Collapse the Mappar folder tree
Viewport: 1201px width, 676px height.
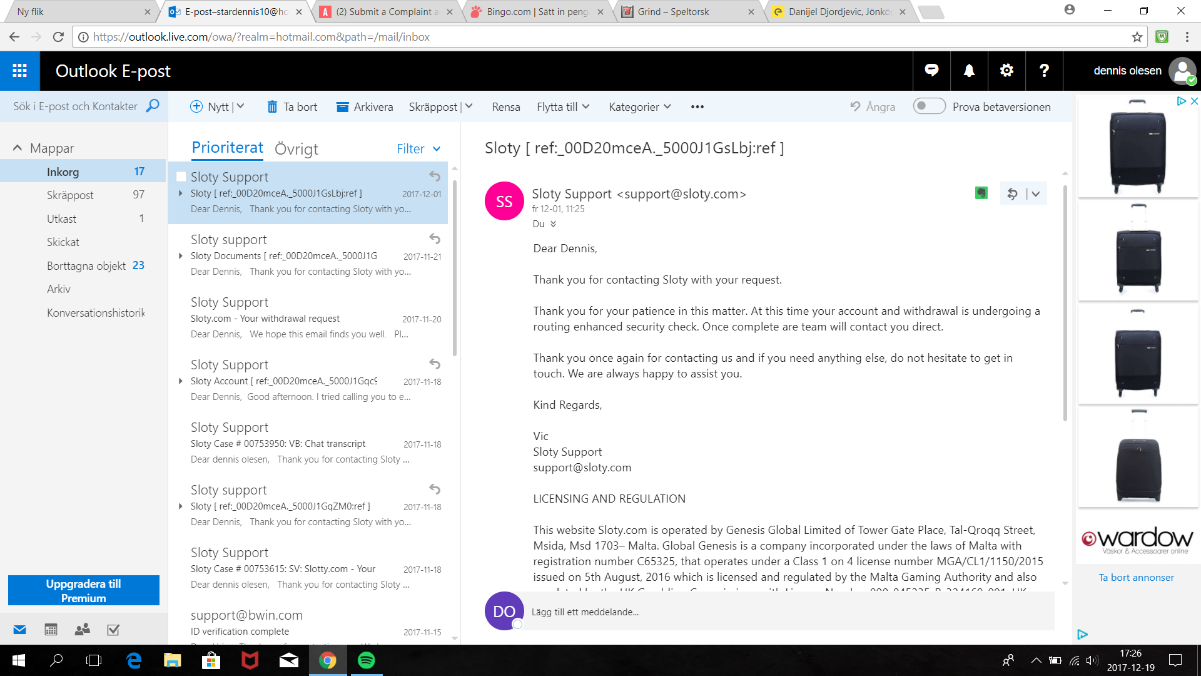point(18,148)
